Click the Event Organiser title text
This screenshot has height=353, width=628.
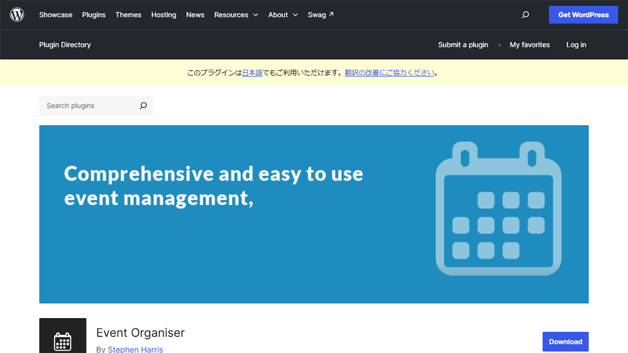[x=140, y=333]
